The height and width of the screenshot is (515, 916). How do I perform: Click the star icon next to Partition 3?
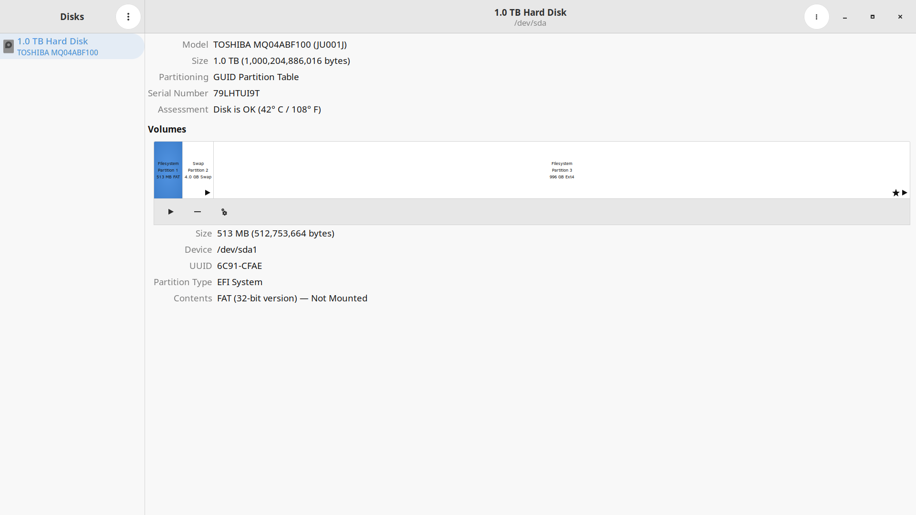[x=895, y=193]
